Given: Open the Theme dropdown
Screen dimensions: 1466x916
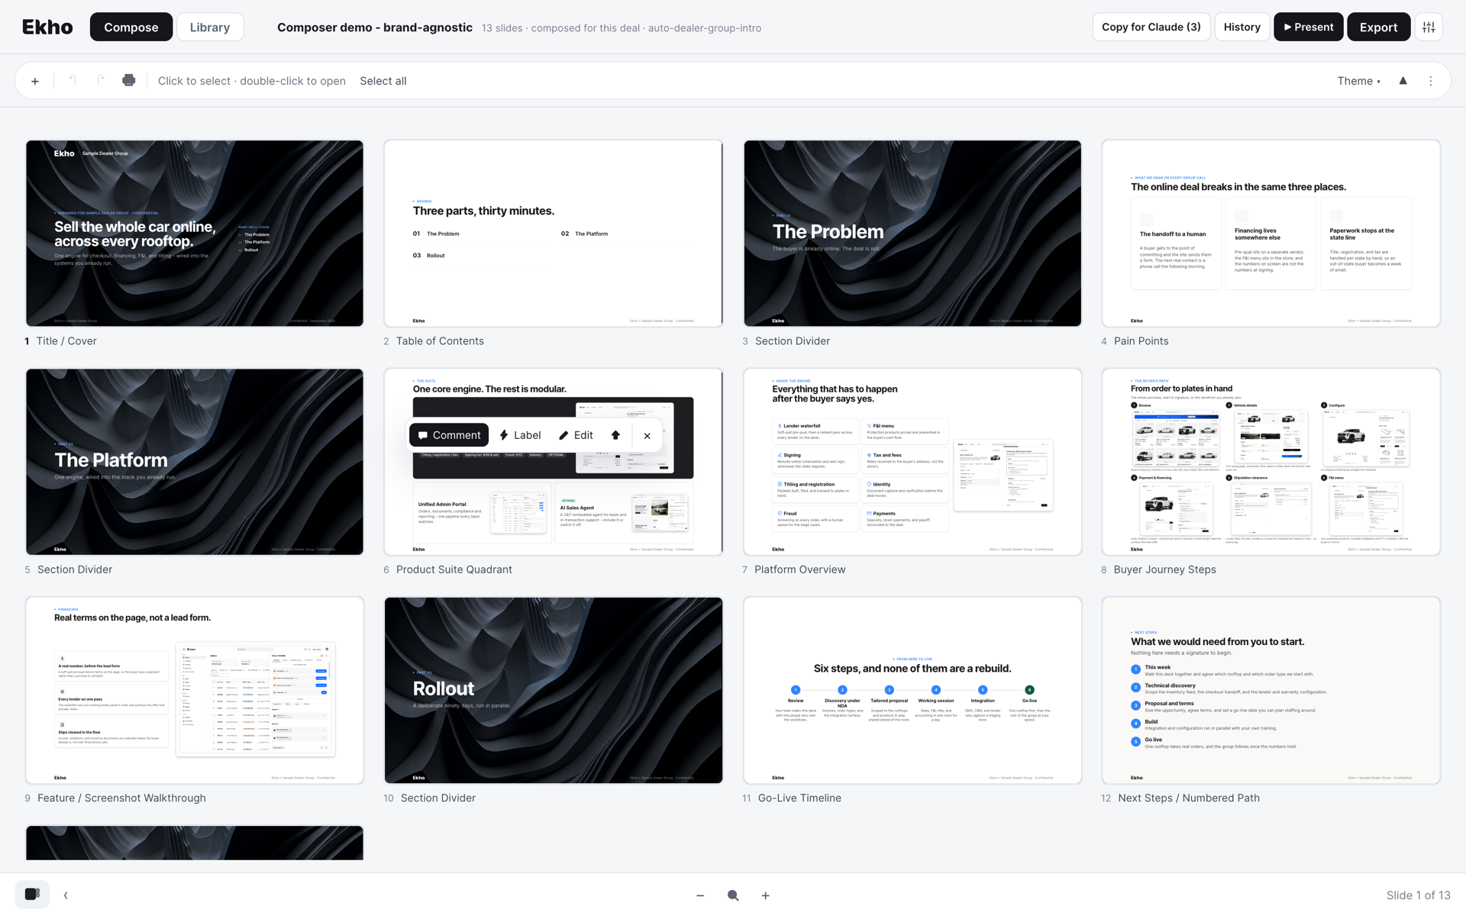Looking at the screenshot, I should click(x=1358, y=81).
